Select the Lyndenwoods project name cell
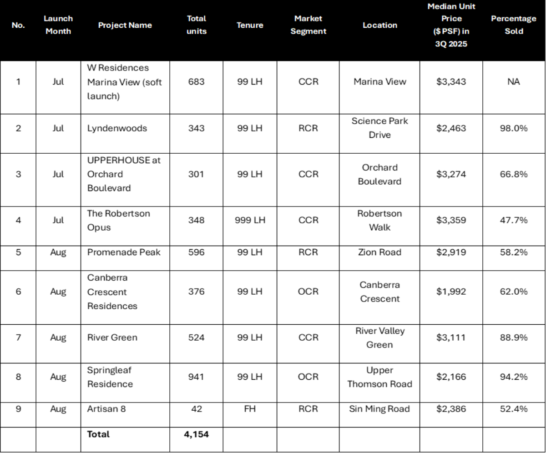Viewport: 546px width, 453px height. 117,128
